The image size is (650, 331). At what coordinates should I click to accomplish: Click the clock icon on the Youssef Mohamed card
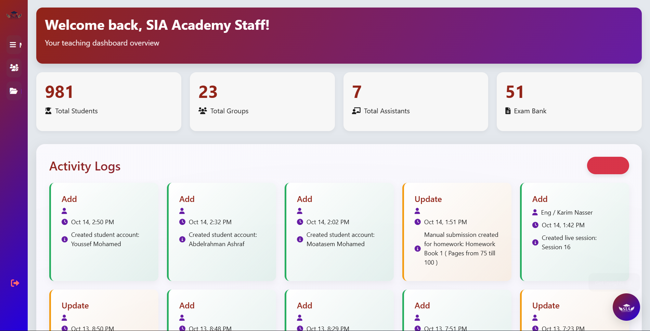(x=64, y=221)
